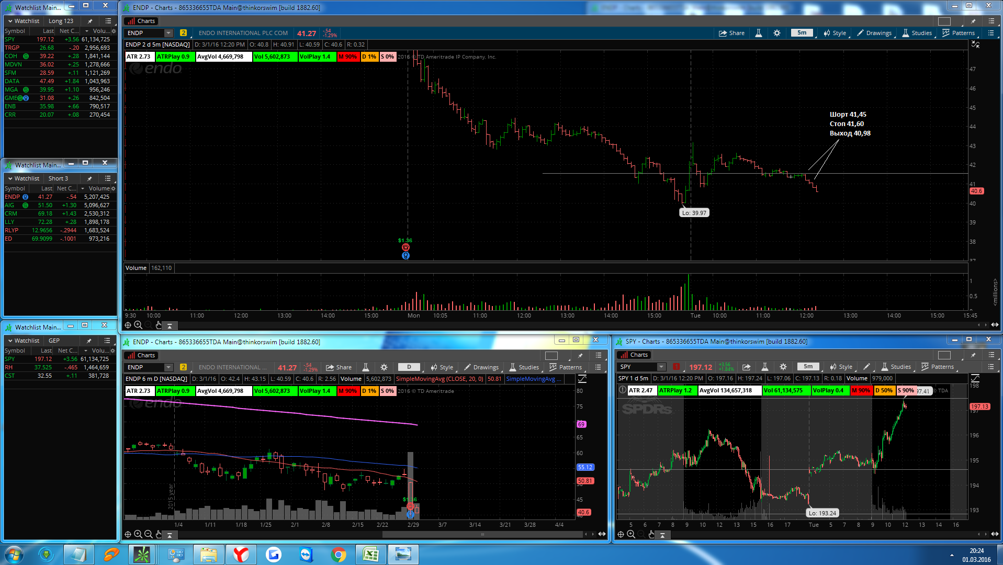Select crosshair pan tool in main ENDP chart
Image resolution: width=1003 pixels, height=565 pixels.
(128, 325)
